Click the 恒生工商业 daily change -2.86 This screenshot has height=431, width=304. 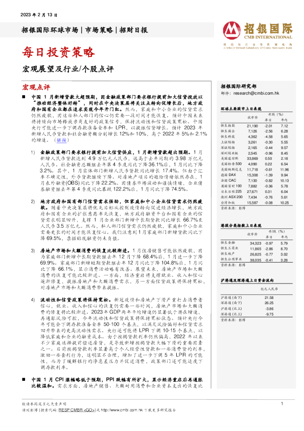point(269,249)
